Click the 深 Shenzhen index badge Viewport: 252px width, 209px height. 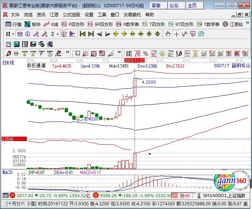(x=95, y=196)
